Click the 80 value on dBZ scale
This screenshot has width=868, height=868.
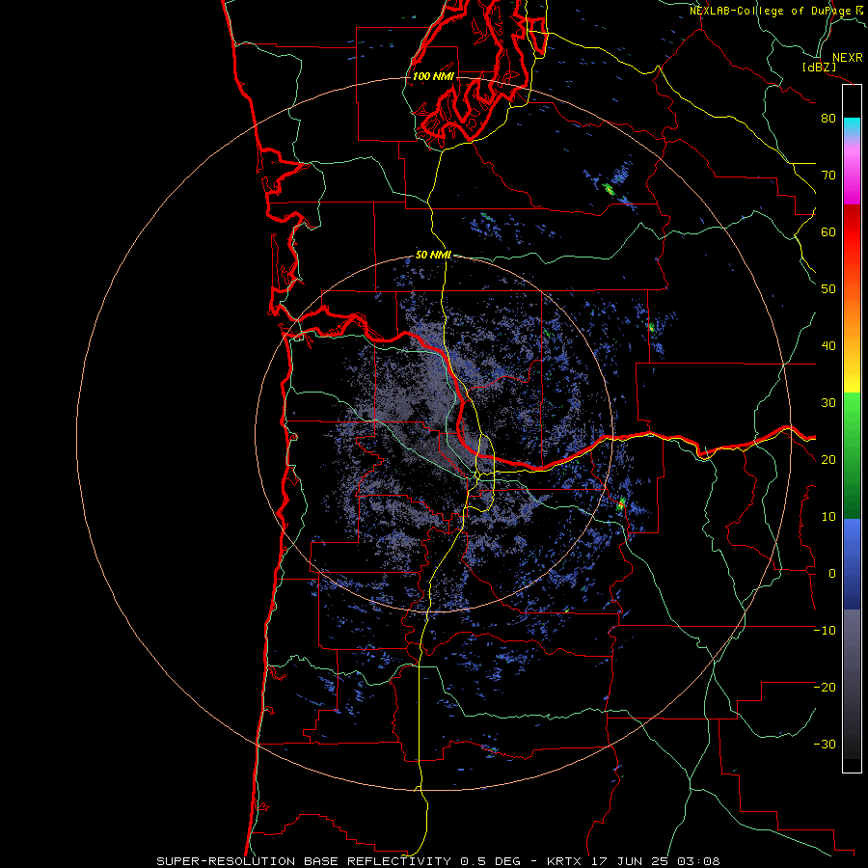click(828, 118)
